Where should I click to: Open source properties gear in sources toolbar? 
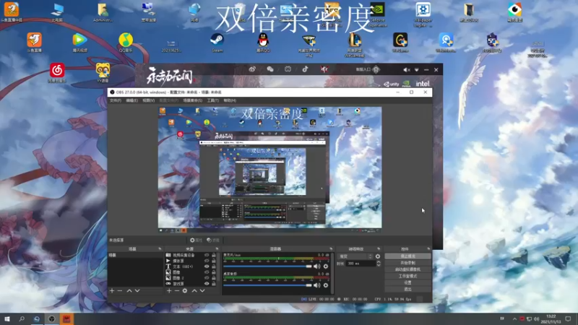click(x=185, y=291)
